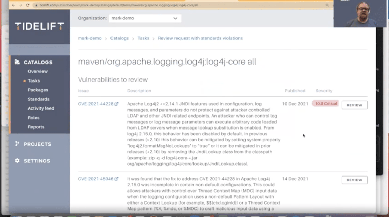The height and width of the screenshot is (217, 389).
Task: Go to Overview in sidebar
Action: [x=38, y=71]
